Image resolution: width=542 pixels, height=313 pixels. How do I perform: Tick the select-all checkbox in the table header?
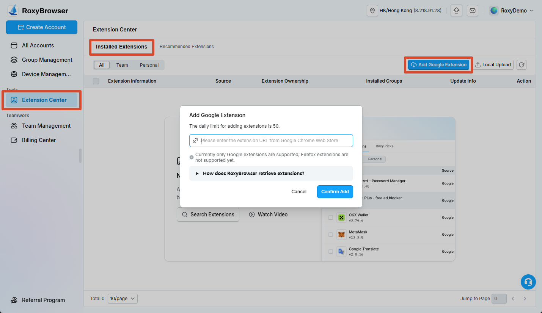tap(96, 81)
